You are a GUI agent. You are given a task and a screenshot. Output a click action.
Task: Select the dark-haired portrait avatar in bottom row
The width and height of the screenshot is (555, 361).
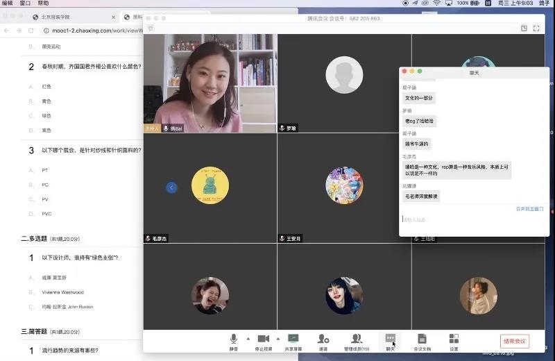coord(344,296)
